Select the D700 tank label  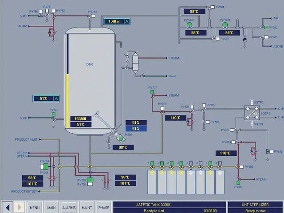coord(90,64)
